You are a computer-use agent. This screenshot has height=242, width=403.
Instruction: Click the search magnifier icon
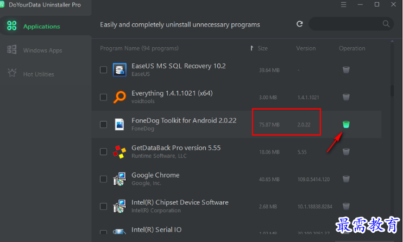pyautogui.click(x=386, y=24)
